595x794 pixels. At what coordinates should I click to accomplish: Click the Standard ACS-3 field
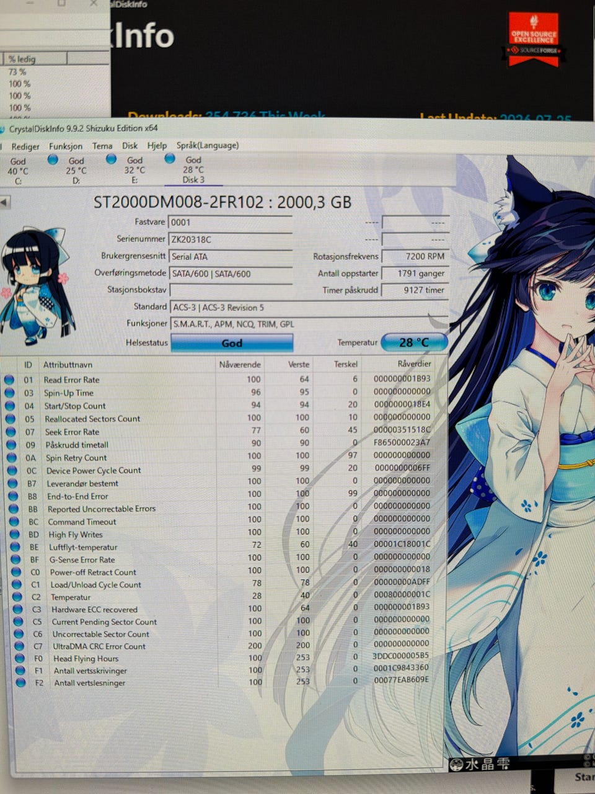click(x=309, y=308)
